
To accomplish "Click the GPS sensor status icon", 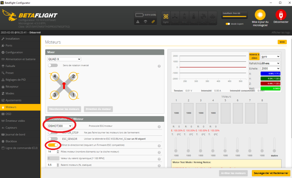I will click(204, 18).
